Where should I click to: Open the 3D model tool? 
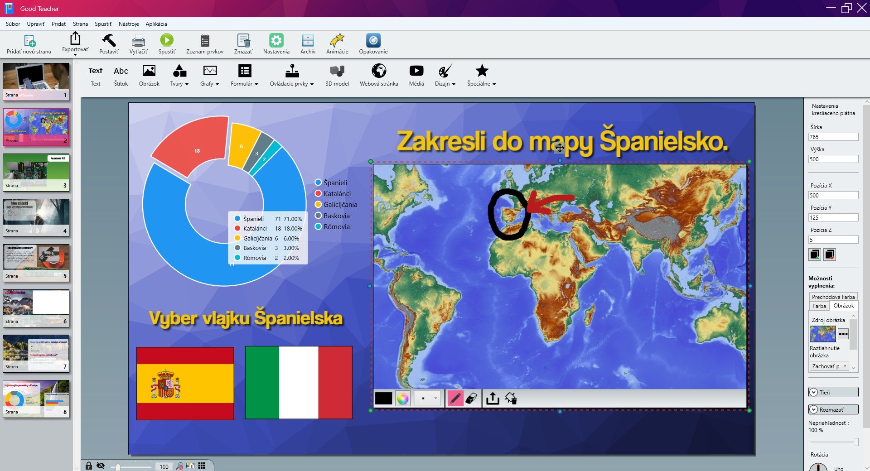pyautogui.click(x=337, y=75)
